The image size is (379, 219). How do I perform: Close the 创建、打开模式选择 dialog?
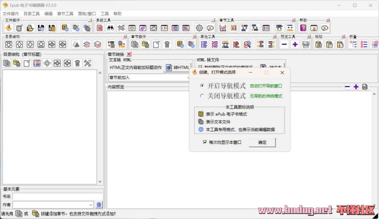click(x=282, y=73)
